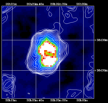Select the top 20h20m20s axis label

(x=59, y=4)
